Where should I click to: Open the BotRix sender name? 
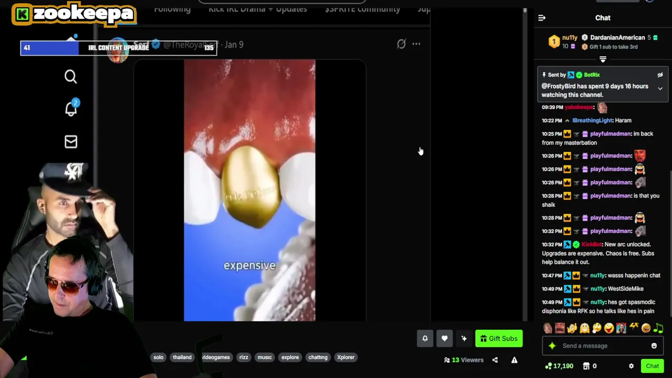(592, 75)
